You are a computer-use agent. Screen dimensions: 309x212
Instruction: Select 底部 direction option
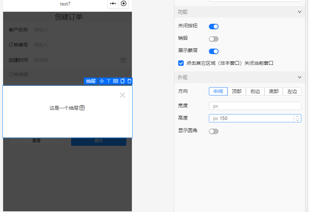tap(273, 91)
